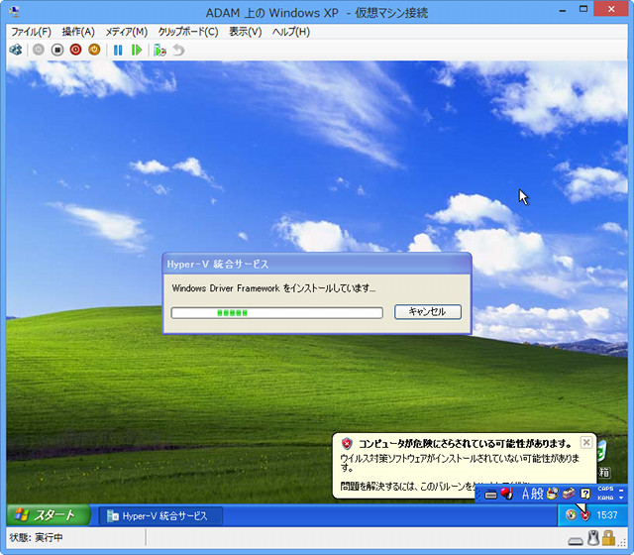Turn off the VM with the stop icon
Screen dimensions: 634x555
(x=57, y=51)
